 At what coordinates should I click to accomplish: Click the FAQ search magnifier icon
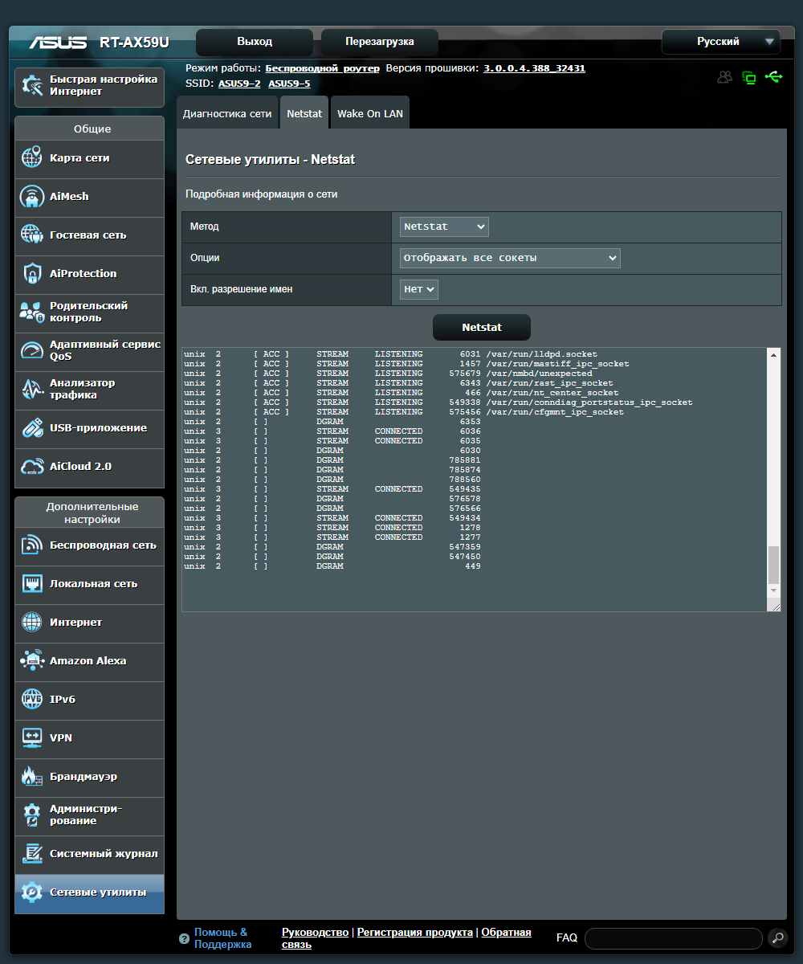tap(777, 937)
